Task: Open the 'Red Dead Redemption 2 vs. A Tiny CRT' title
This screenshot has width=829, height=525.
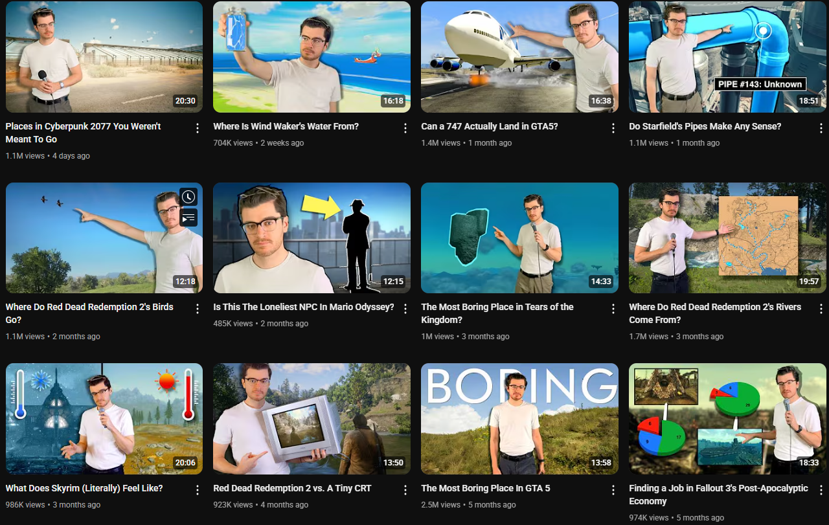Action: click(292, 488)
